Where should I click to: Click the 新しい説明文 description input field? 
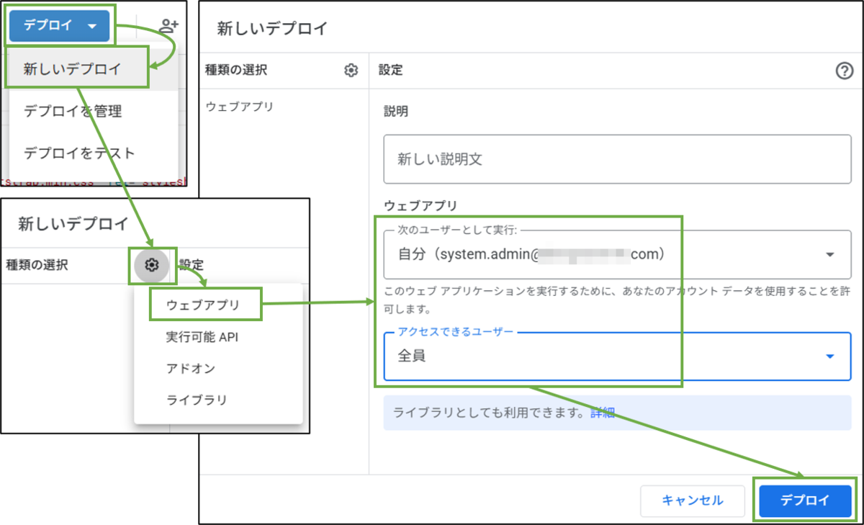[617, 158]
